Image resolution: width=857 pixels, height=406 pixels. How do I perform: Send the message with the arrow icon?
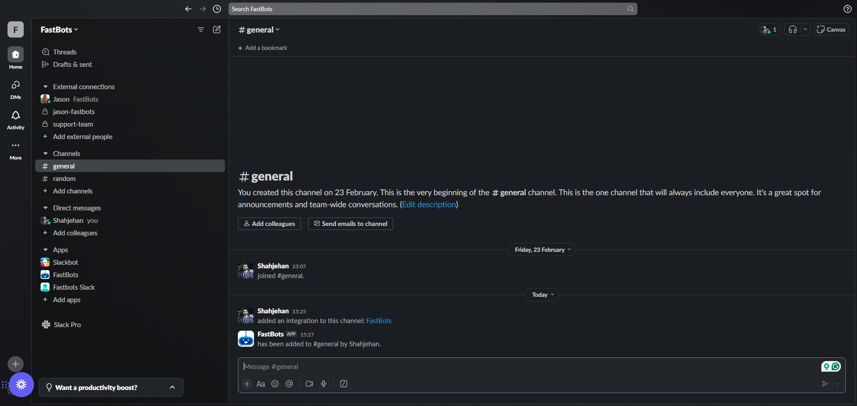tap(825, 384)
